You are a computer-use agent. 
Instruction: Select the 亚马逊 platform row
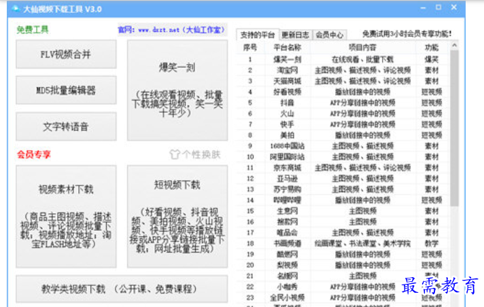tap(343, 179)
